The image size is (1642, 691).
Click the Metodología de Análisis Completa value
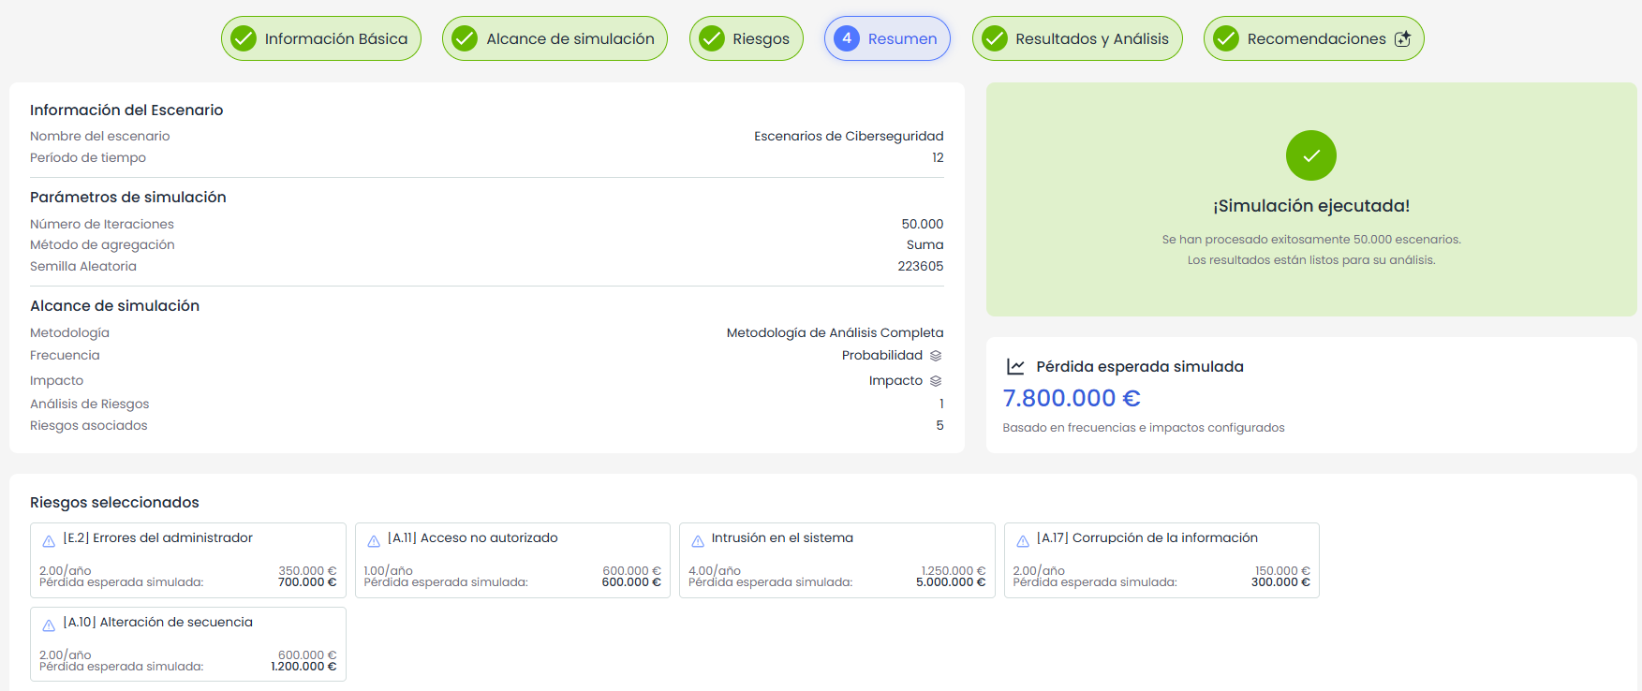(835, 332)
